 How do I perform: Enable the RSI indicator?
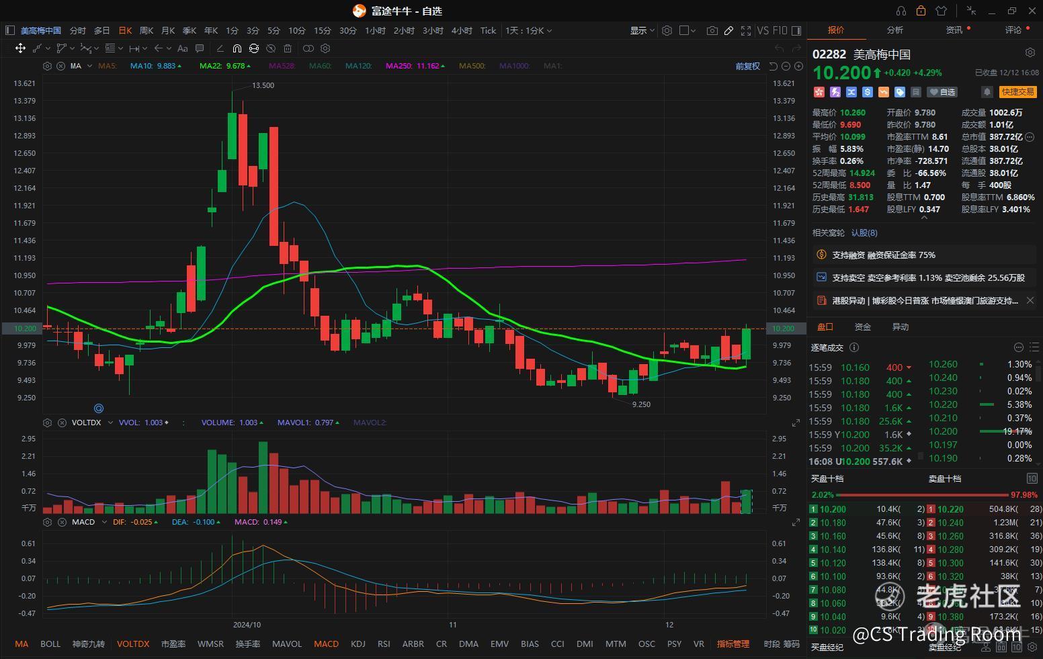pyautogui.click(x=384, y=644)
